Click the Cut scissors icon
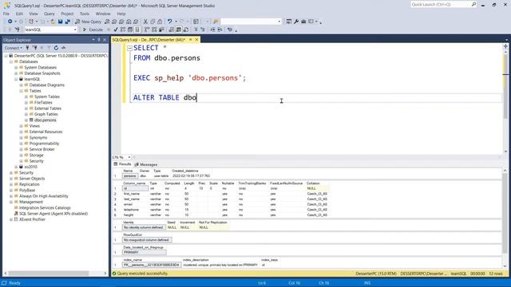 point(145,22)
